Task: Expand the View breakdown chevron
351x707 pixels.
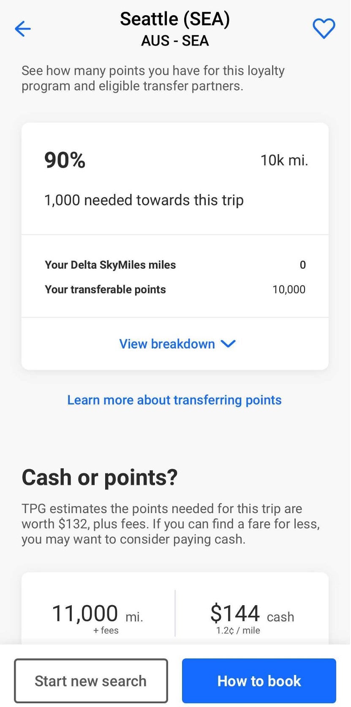Action: pyautogui.click(x=229, y=344)
